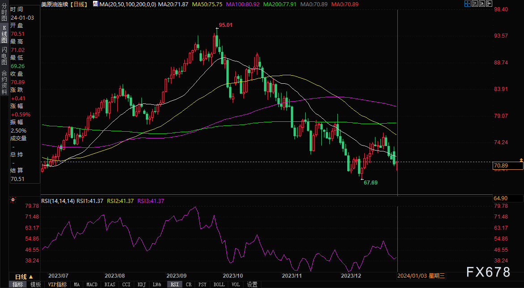This screenshot has width=524, height=288.
Task: Select the MACD indicator tab
Action: tap(92, 285)
